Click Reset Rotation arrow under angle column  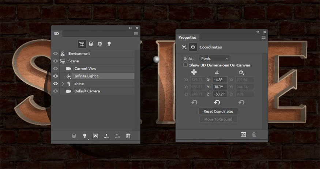click(217, 103)
